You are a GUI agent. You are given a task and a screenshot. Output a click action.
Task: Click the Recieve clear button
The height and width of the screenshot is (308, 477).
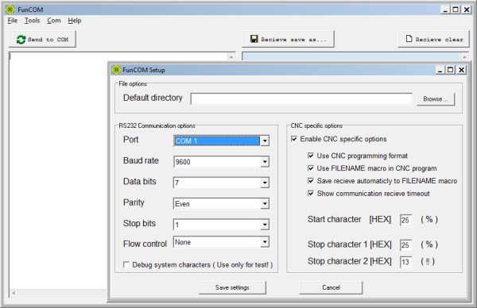coord(434,39)
